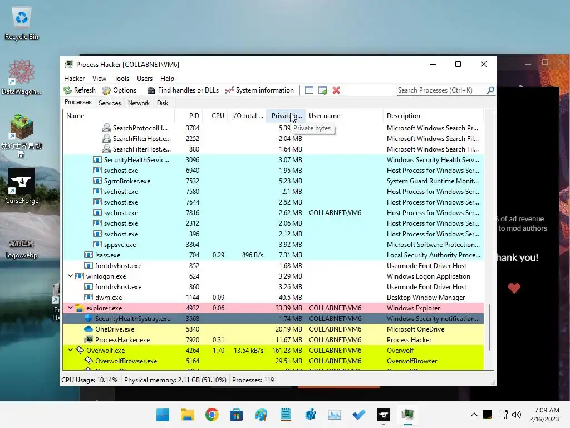Collapse the winlogon.exe tree node
This screenshot has height=428, width=570.
tap(71, 276)
